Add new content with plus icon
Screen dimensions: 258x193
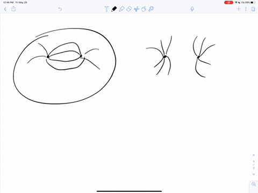click(x=239, y=9)
